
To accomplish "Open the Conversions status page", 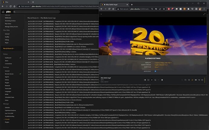I will tap(8, 64).
